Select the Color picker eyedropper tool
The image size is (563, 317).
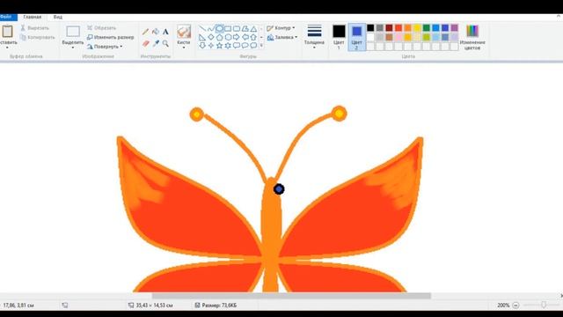pyautogui.click(x=156, y=43)
